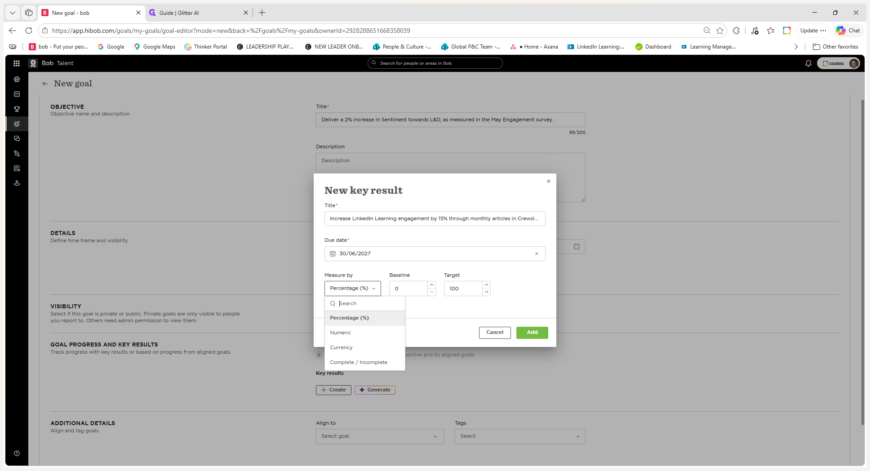870x471 pixels.
Task: Click the calendar icon behind the dialog
Action: [577, 246]
